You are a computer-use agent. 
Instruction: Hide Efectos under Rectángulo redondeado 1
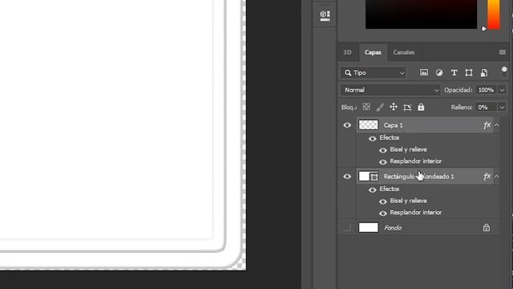click(372, 190)
